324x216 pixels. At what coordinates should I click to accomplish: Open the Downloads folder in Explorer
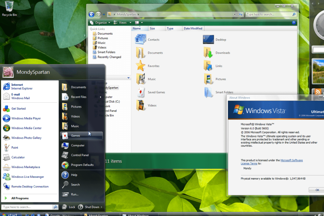(208, 53)
